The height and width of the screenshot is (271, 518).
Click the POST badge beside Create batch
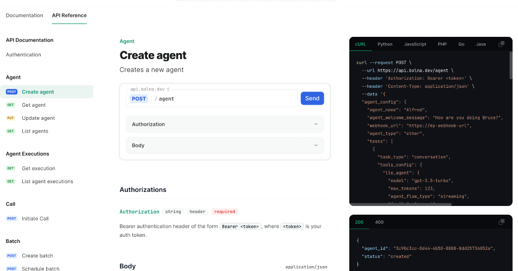(x=11, y=256)
